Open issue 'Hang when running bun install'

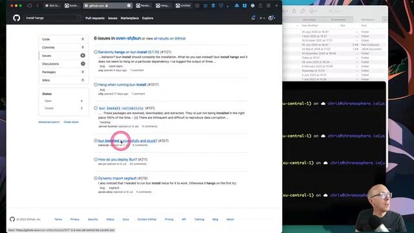pyautogui.click(x=122, y=85)
